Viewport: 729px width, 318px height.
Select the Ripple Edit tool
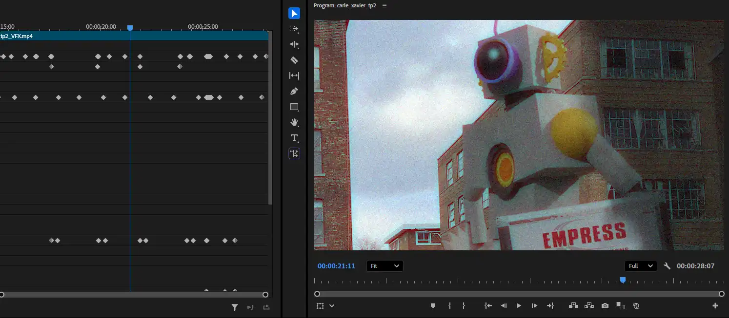[x=294, y=44]
